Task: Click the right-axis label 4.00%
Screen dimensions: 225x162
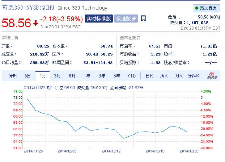Action: pyautogui.click(x=206, y=91)
